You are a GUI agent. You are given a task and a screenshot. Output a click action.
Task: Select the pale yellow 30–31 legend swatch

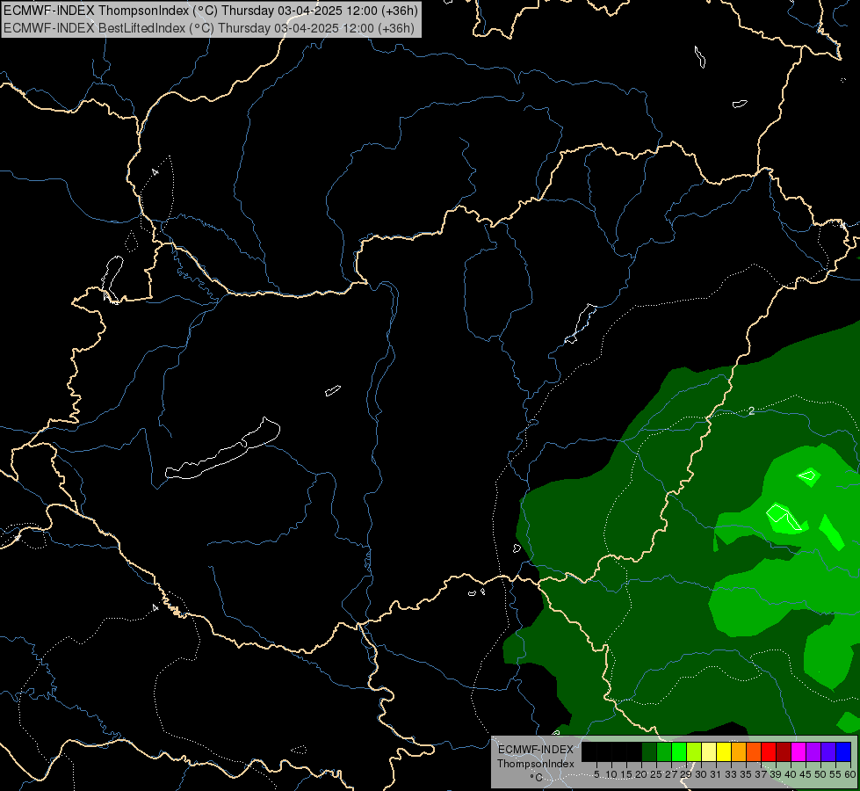coord(709,751)
